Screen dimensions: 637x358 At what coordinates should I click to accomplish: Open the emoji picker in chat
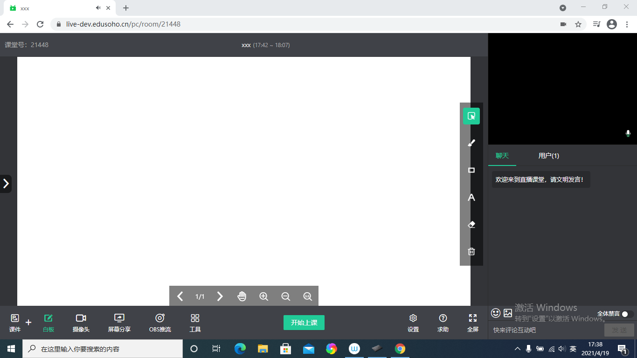pos(496,313)
